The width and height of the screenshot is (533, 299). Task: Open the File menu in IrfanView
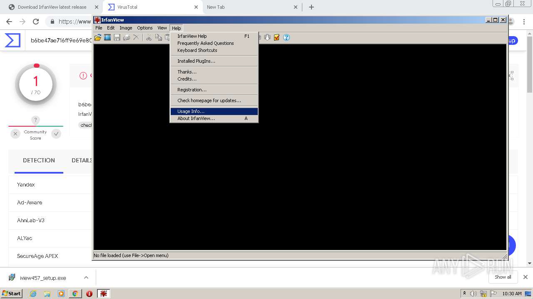[99, 28]
